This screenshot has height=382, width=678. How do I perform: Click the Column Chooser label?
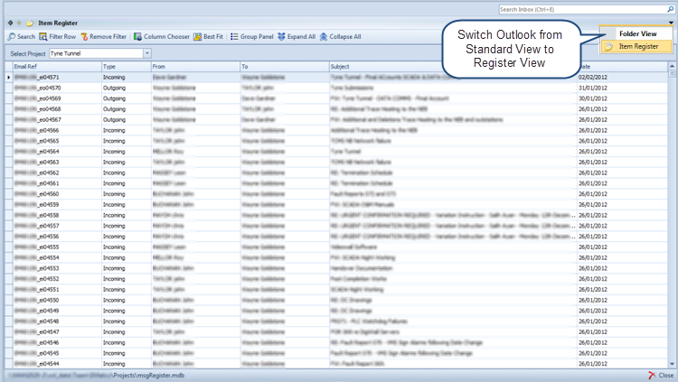tap(166, 37)
